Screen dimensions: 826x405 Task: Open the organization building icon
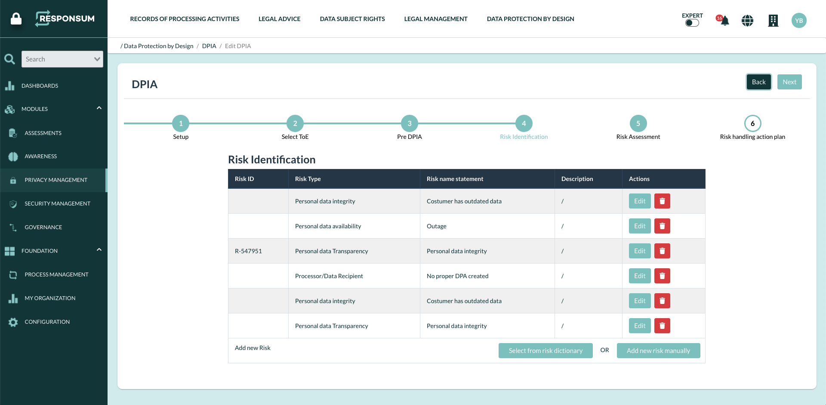(774, 20)
